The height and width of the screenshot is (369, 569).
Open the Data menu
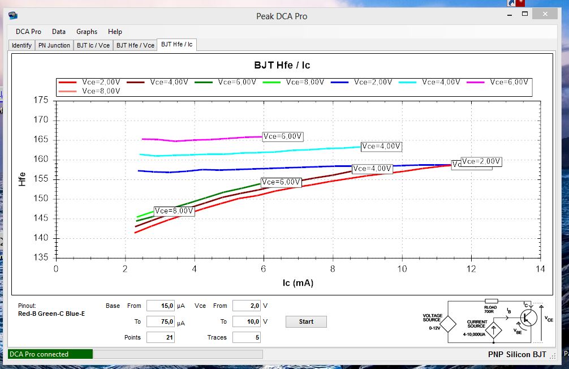click(x=59, y=32)
